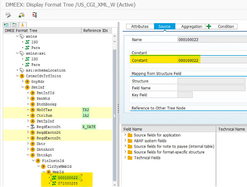The width and height of the screenshot is (247, 187).
Task: Click the tree scrollbar bottom up-arrow
Action: pos(115,185)
